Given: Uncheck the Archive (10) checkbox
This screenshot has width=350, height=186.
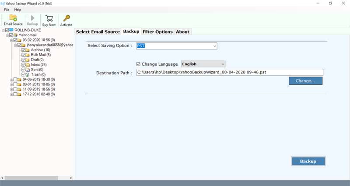Looking at the screenshot, I should tap(24, 50).
